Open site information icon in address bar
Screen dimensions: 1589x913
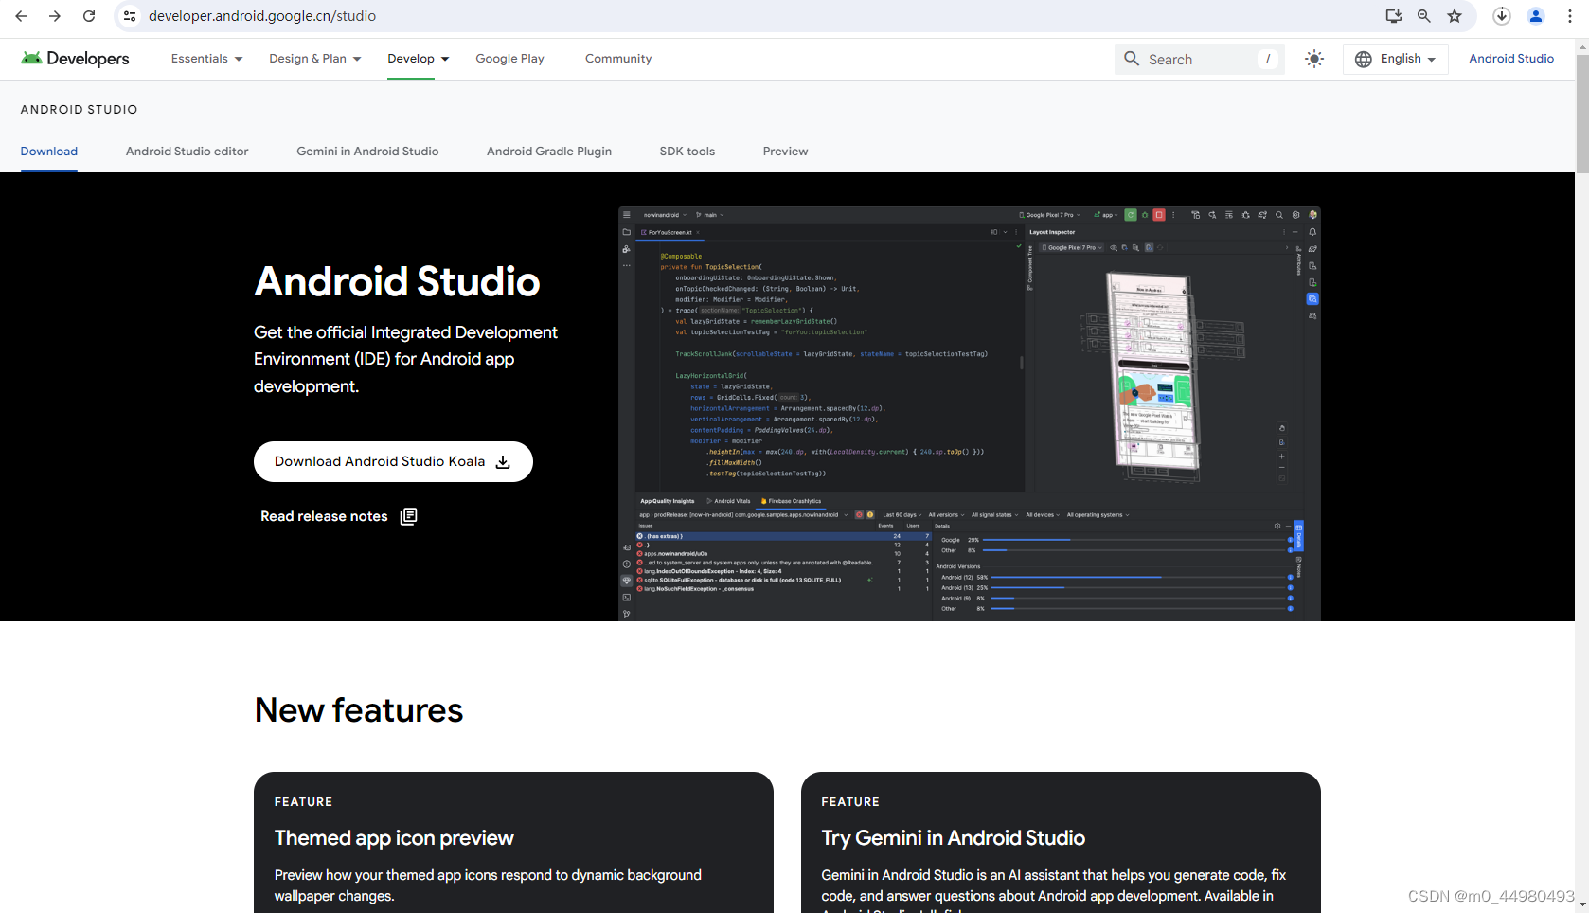click(x=131, y=16)
